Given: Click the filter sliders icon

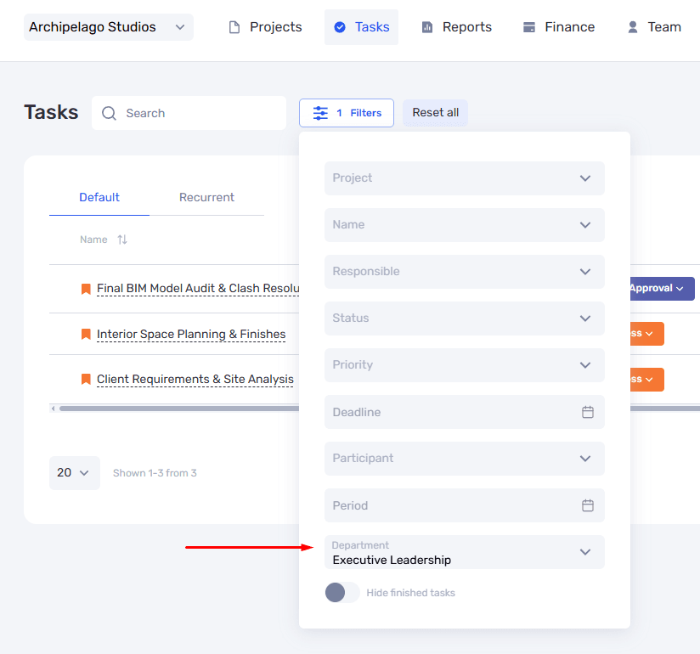Looking at the screenshot, I should click(x=320, y=113).
